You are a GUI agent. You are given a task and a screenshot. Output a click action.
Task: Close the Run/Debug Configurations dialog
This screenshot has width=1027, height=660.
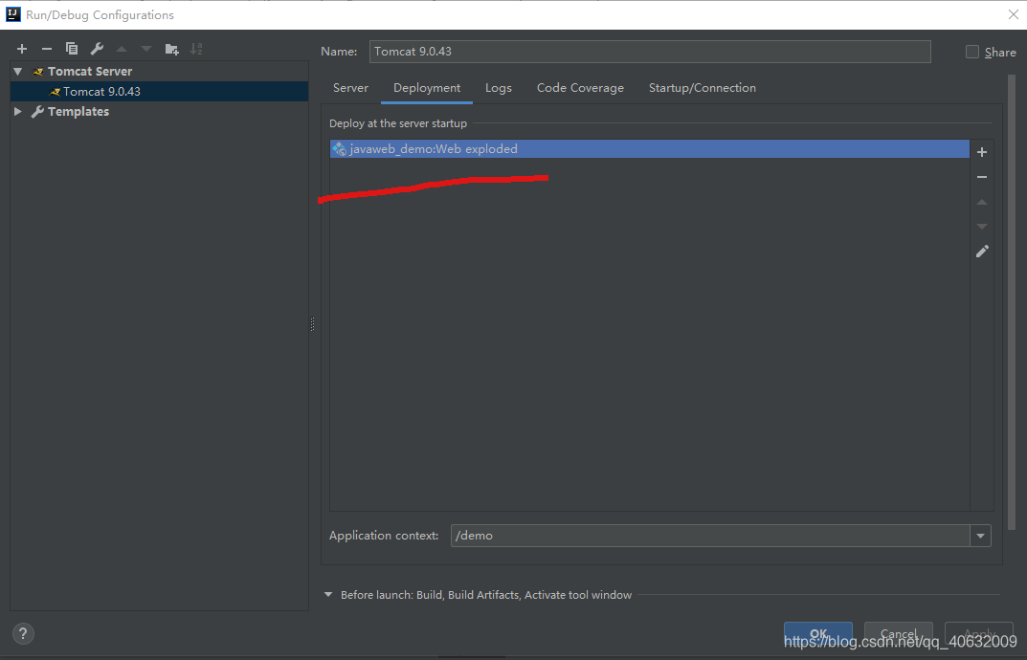click(1014, 14)
